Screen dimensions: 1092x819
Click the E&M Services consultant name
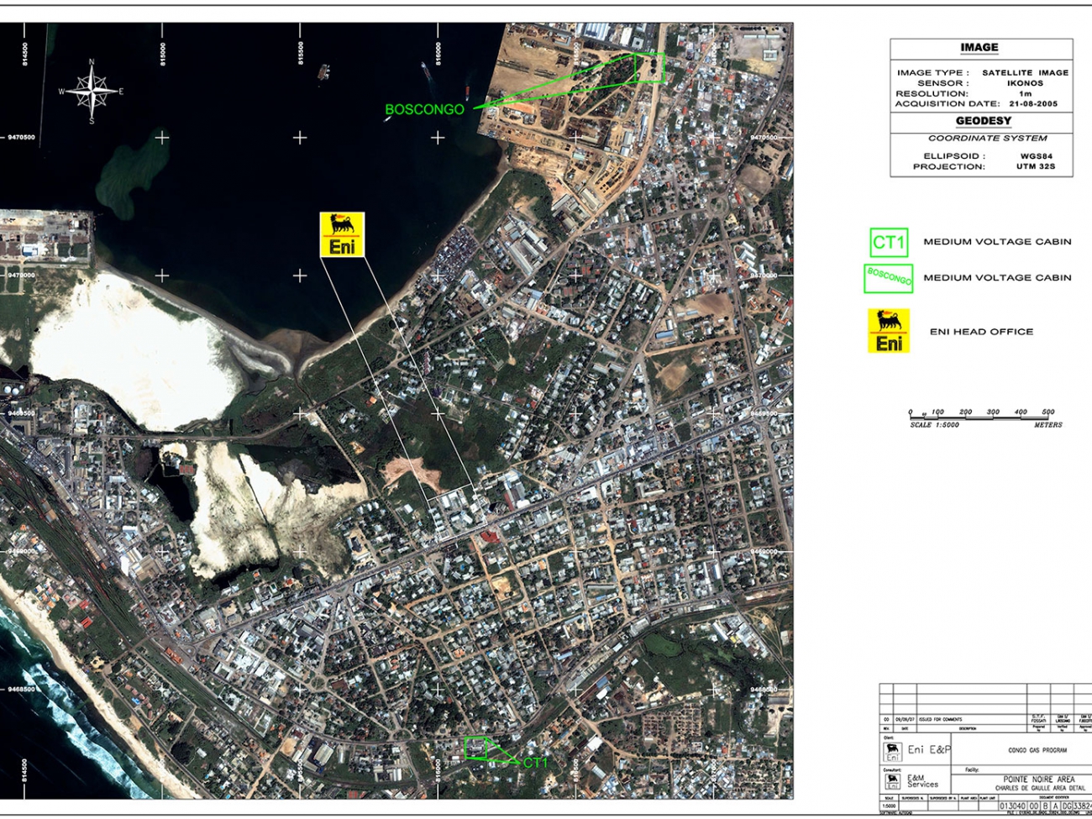click(921, 782)
